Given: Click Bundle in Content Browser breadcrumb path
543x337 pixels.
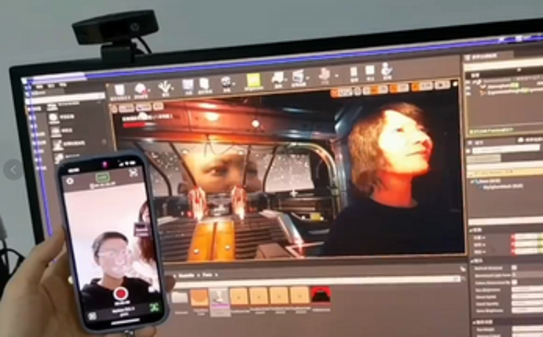Looking at the screenshot, I should coord(187,275).
